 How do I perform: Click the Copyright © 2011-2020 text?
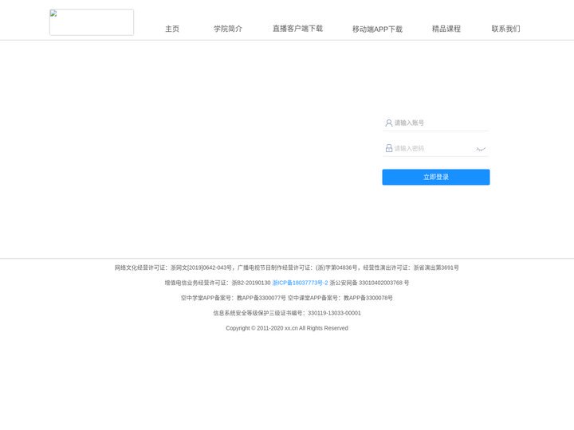click(287, 328)
